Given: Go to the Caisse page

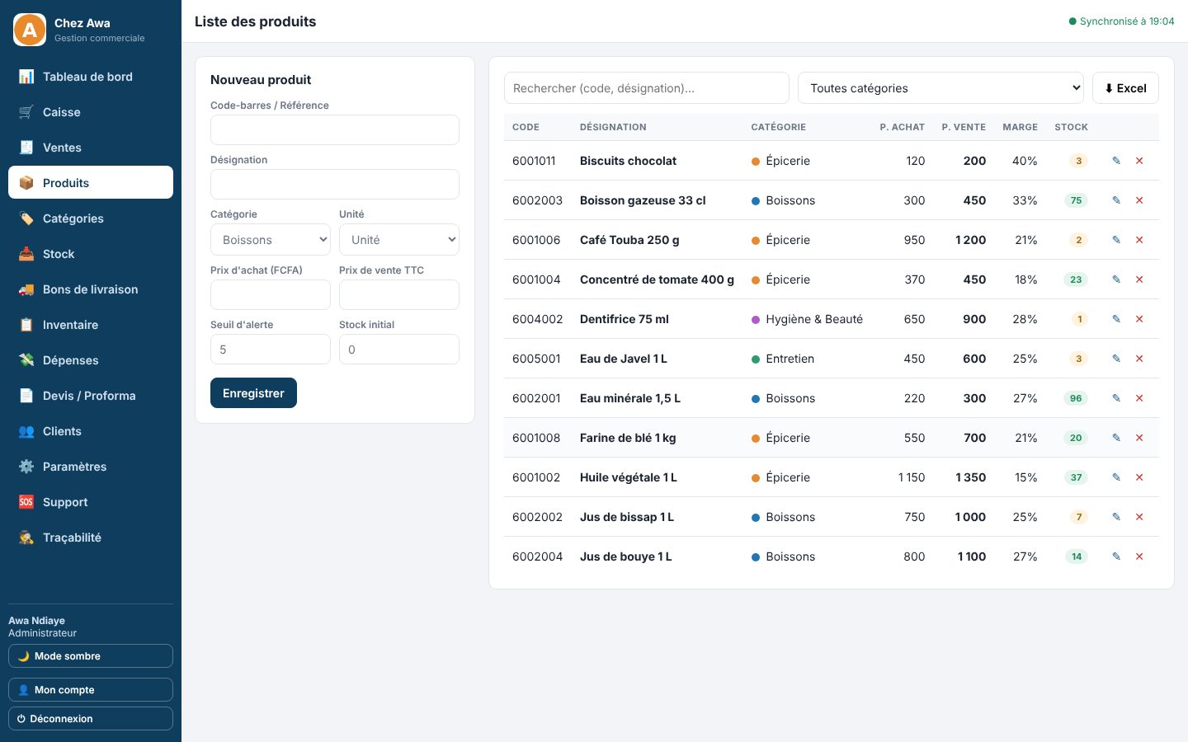Looking at the screenshot, I should pos(91,112).
